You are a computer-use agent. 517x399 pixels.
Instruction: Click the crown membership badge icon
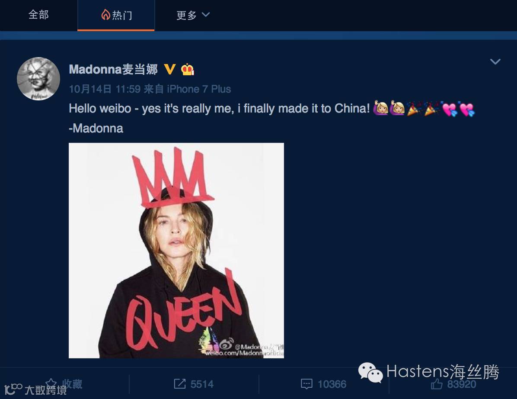(187, 69)
